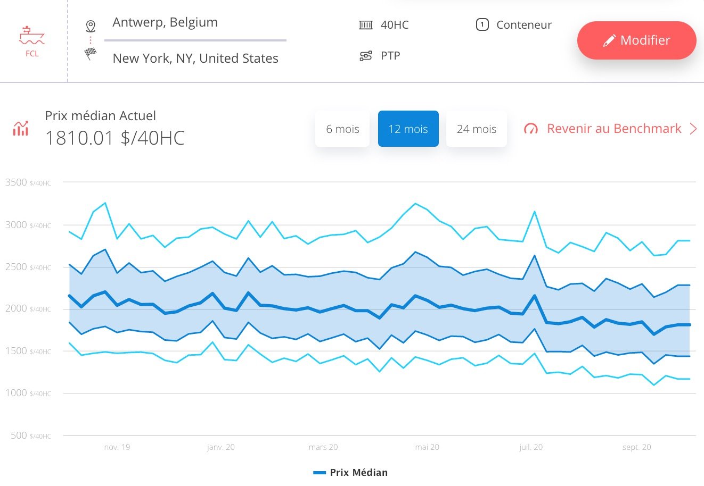
Task: Click the nov. 19 axis label
Action: point(117,447)
